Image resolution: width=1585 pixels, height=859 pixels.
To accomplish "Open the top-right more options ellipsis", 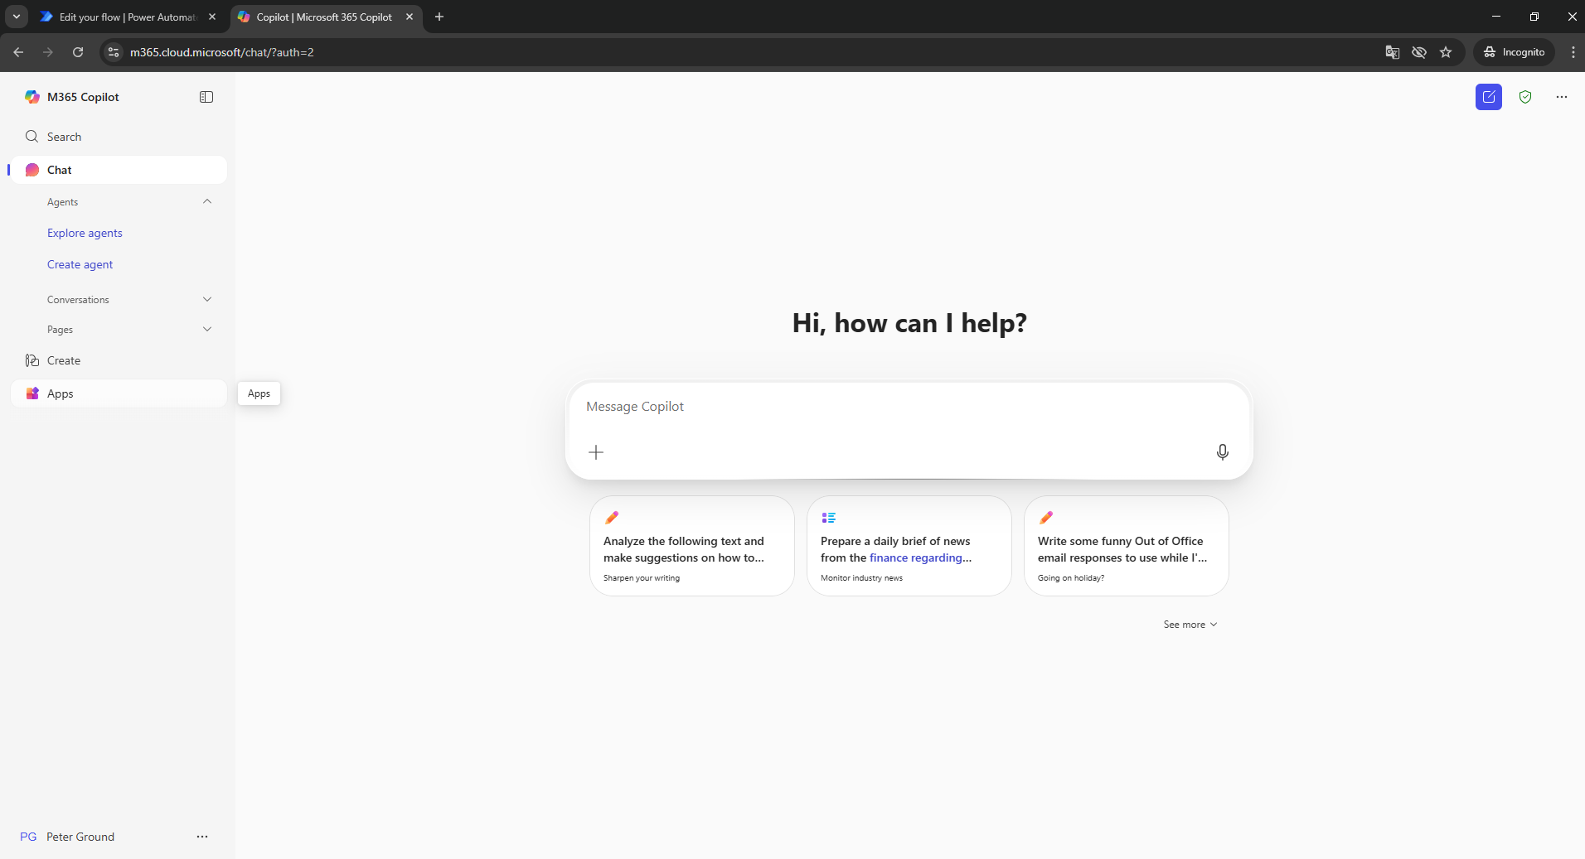I will tap(1561, 97).
